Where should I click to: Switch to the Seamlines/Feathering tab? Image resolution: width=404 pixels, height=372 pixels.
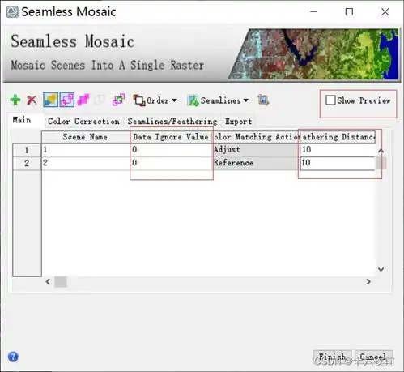point(172,122)
